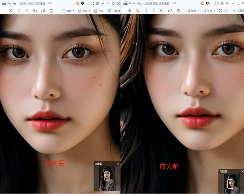Screen dimensions: 244x194
Task: Go to next image in right window
Action: coord(154,11)
